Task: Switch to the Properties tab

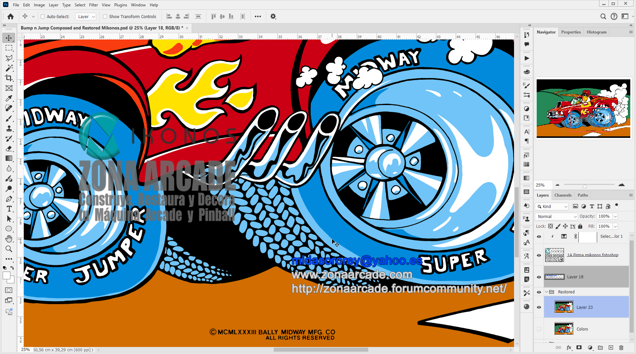Action: (x=571, y=32)
